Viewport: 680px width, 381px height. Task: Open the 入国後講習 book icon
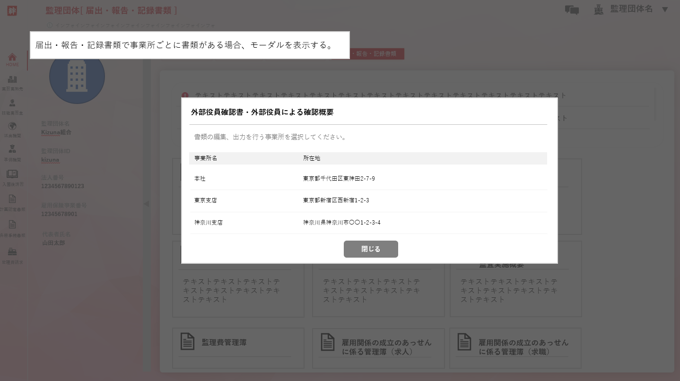click(x=12, y=177)
